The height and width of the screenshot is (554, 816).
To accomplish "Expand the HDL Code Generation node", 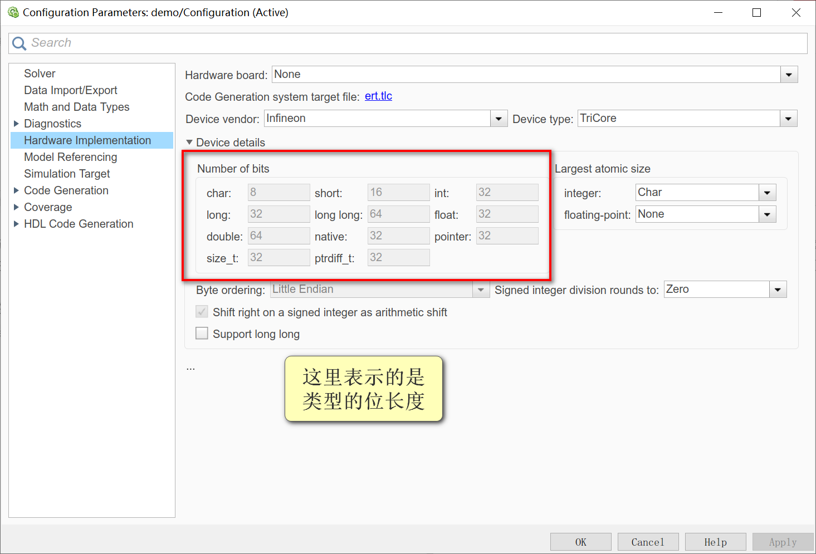I will 16,224.
